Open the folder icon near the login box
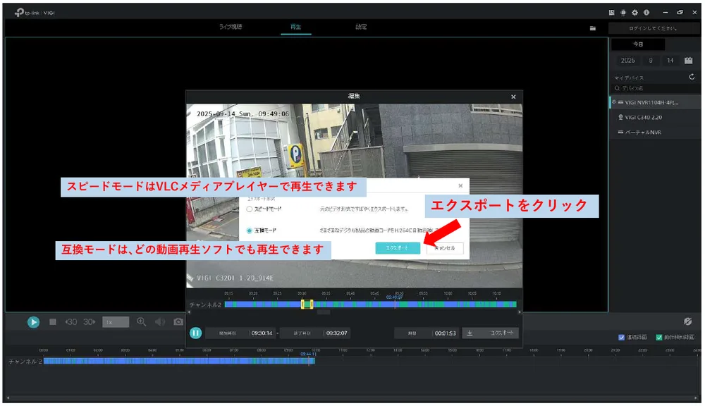 pos(593,28)
